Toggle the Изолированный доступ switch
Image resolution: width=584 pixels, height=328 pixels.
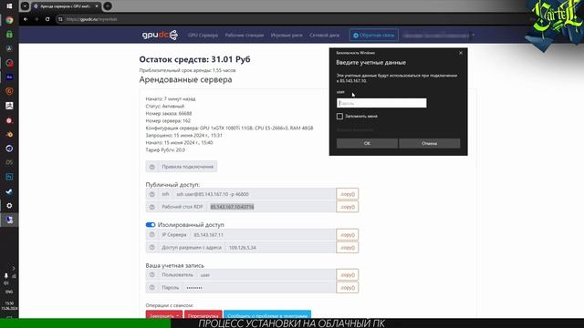[151, 225]
